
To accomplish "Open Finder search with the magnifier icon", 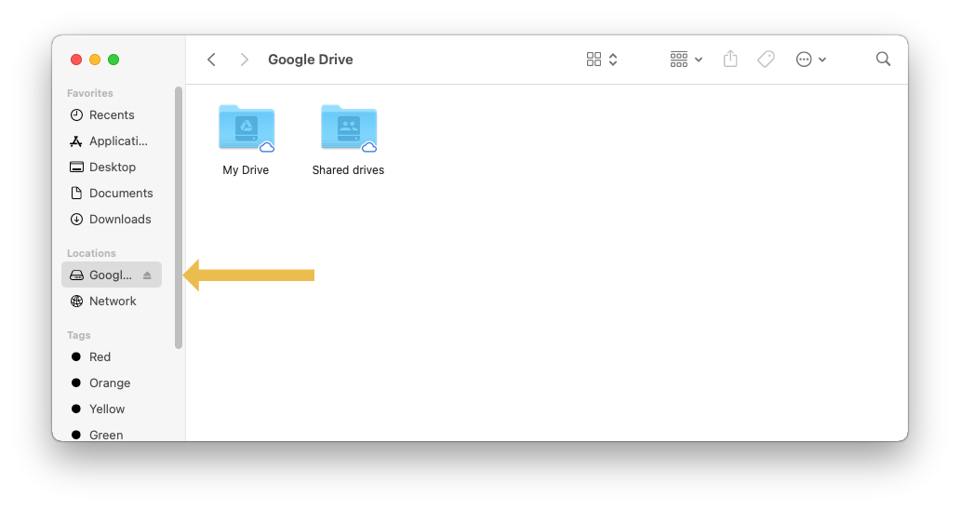I will coord(883,60).
